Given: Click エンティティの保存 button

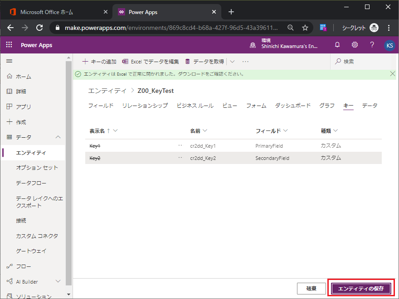Looking at the screenshot, I should 361,289.
